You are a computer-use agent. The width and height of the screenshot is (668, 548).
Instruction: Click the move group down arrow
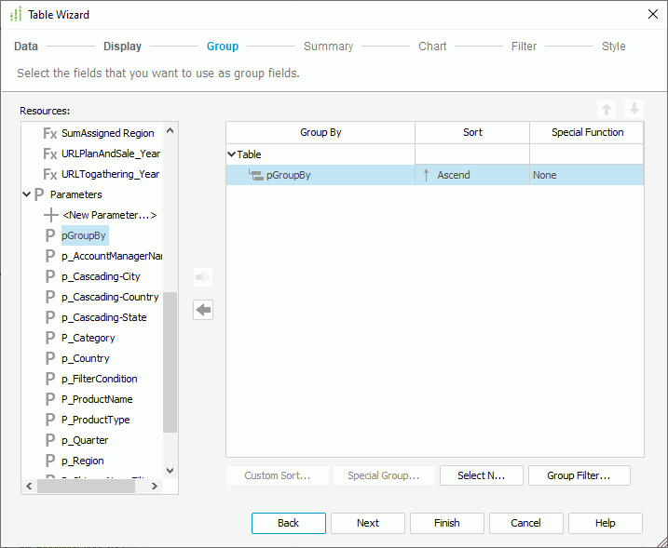(x=634, y=110)
